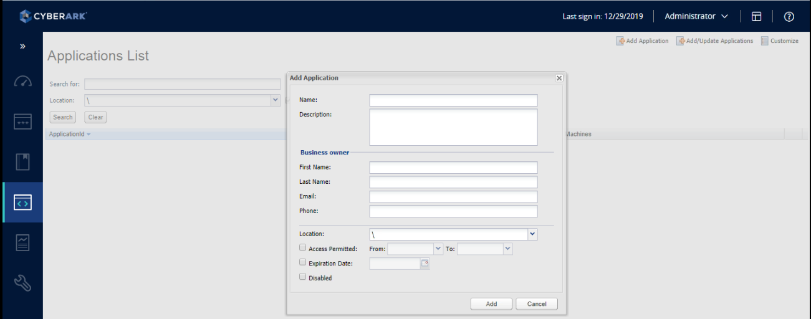Viewport: 811px width, 319px height.
Task: Click the help question mark icon
Action: coord(789,16)
